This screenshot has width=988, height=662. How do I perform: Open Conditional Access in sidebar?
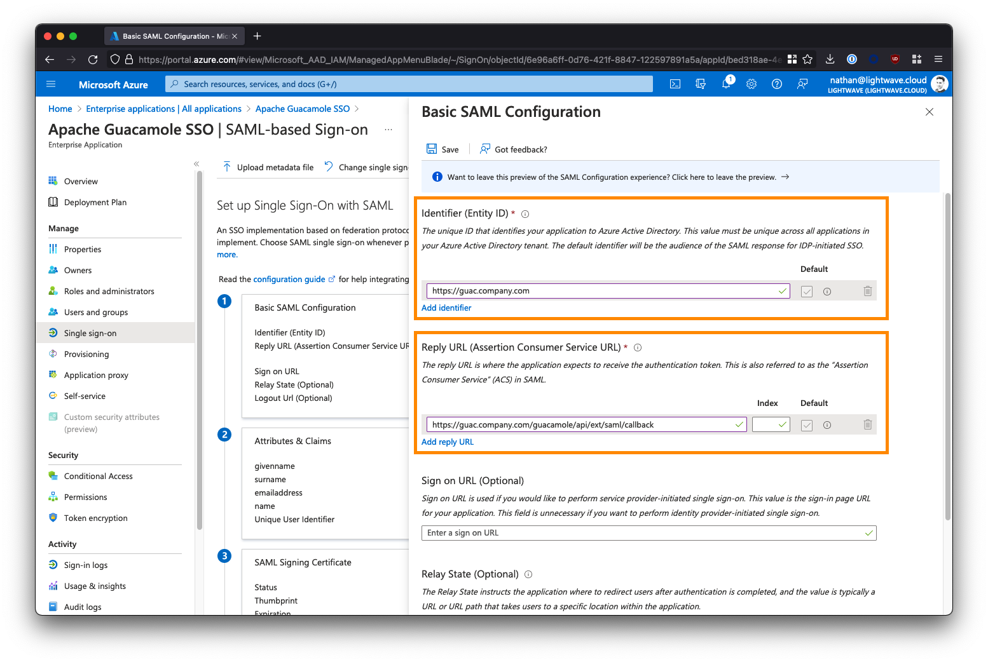click(99, 476)
